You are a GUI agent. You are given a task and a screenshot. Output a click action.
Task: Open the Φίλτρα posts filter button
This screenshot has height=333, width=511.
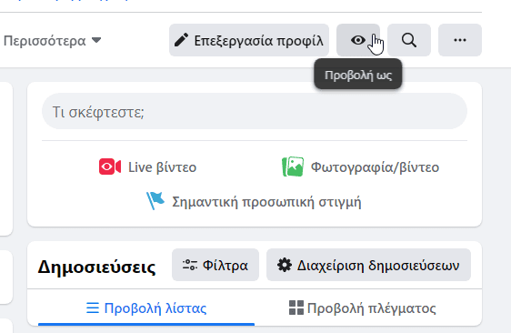pyautogui.click(x=215, y=265)
